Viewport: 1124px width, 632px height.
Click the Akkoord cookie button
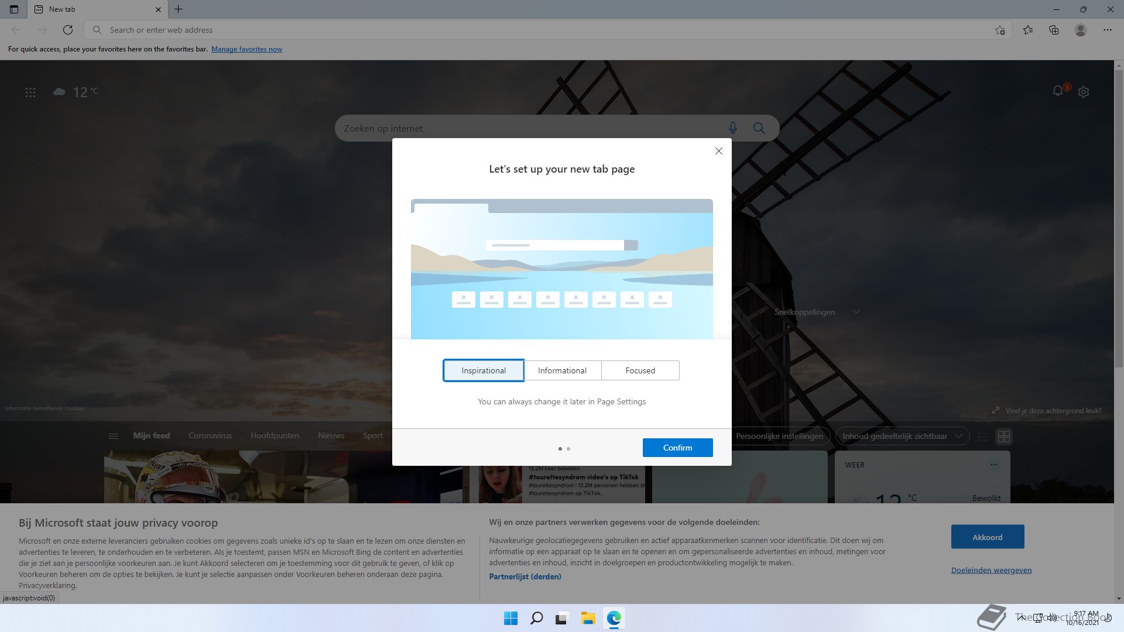point(988,537)
